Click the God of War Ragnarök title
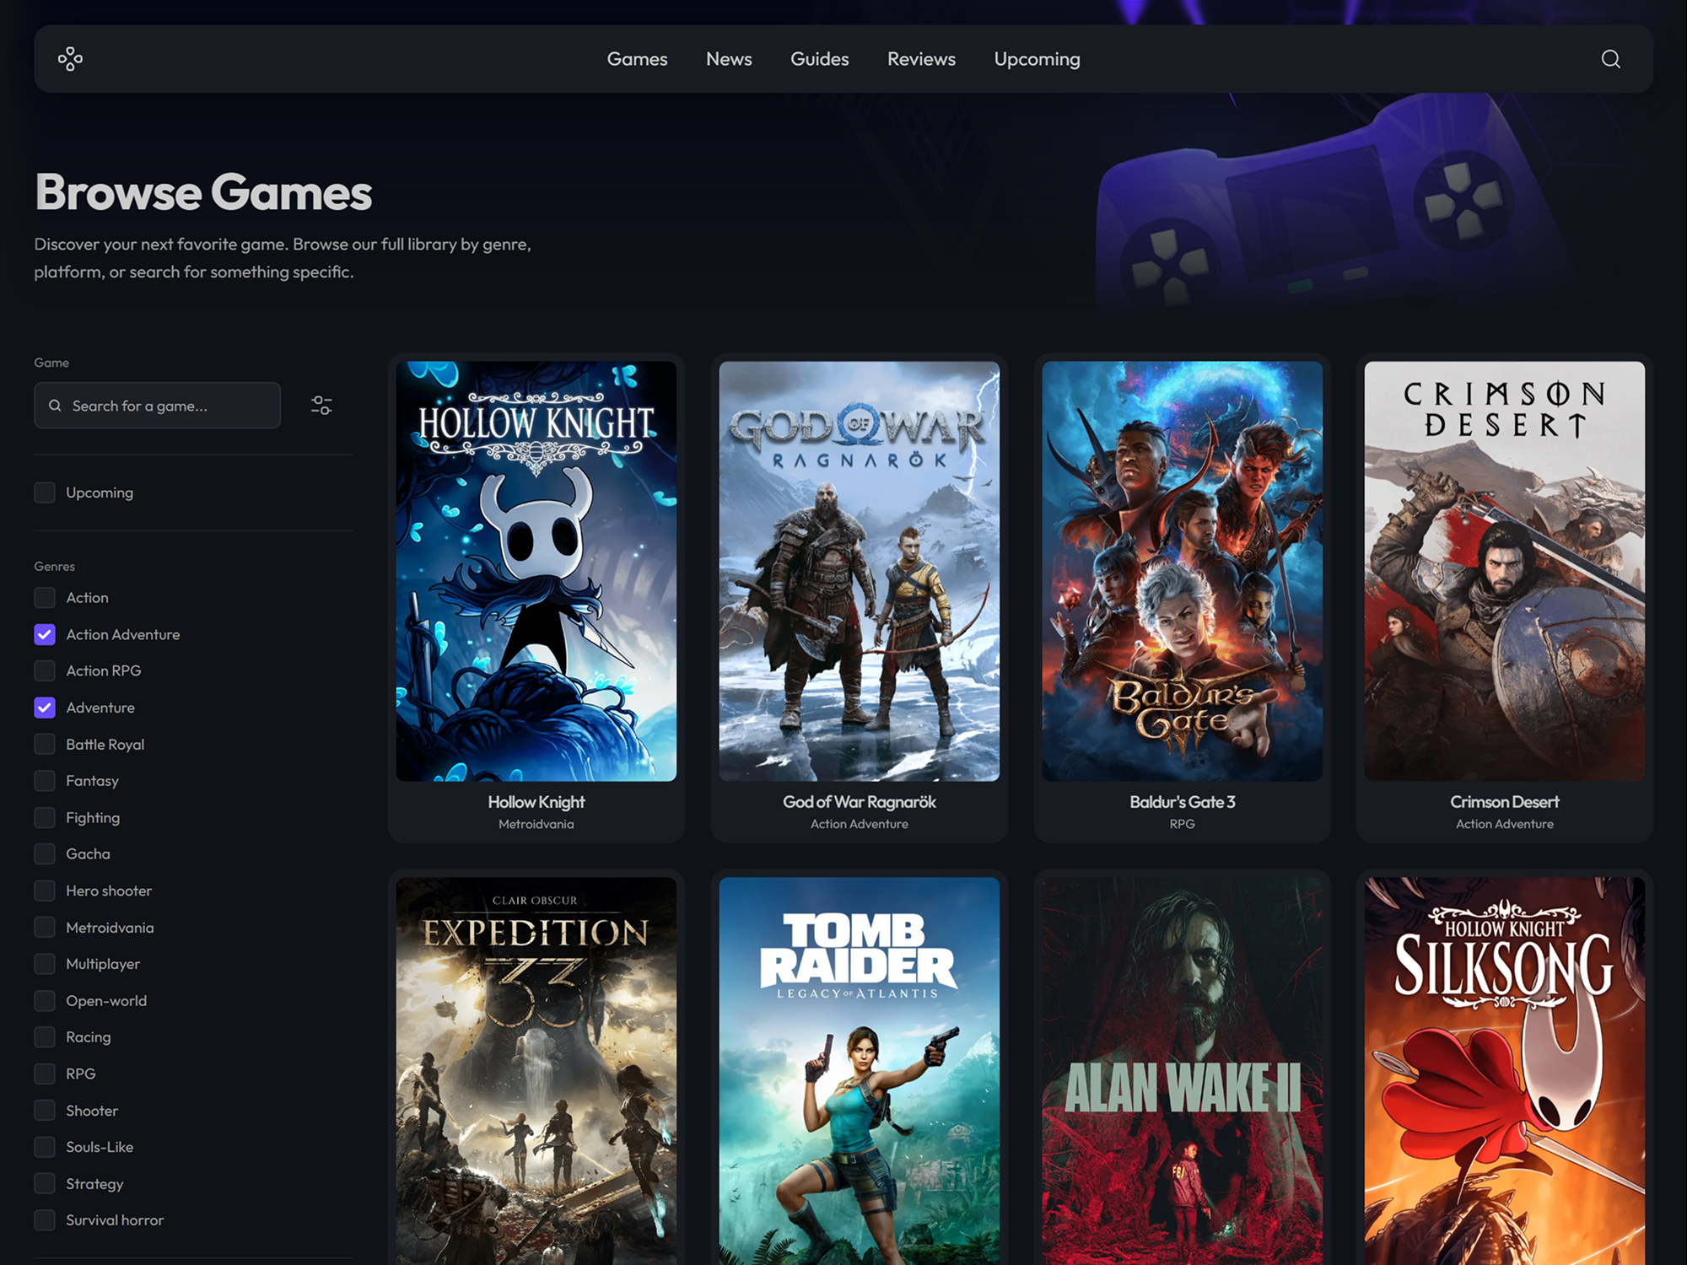 tap(859, 802)
